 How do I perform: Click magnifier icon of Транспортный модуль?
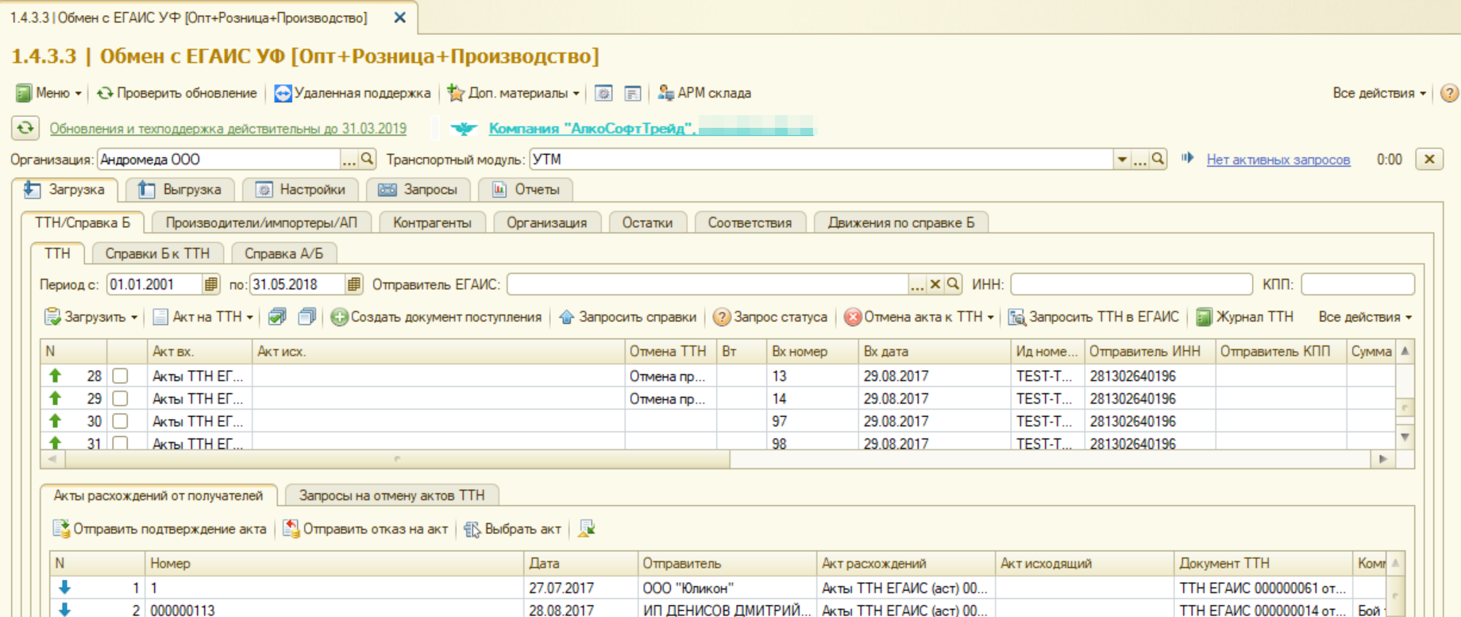(1158, 160)
